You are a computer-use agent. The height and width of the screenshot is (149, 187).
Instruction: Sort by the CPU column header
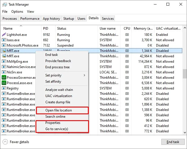click(x=126, y=28)
